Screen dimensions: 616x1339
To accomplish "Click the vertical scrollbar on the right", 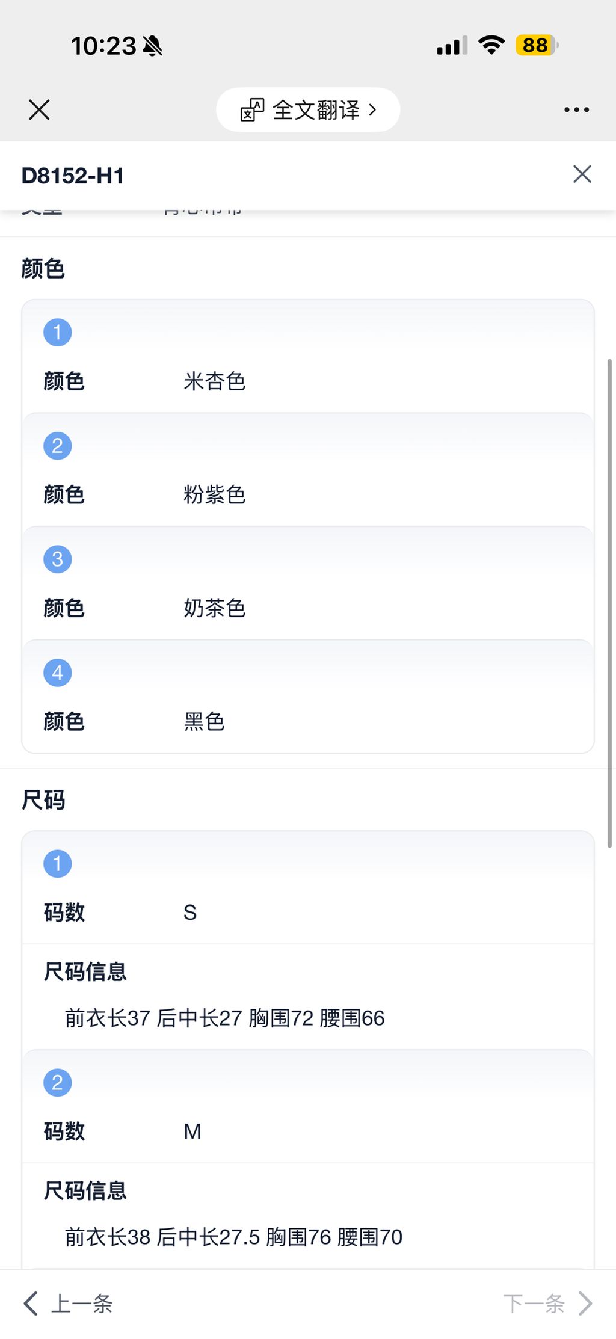I will pyautogui.click(x=609, y=602).
